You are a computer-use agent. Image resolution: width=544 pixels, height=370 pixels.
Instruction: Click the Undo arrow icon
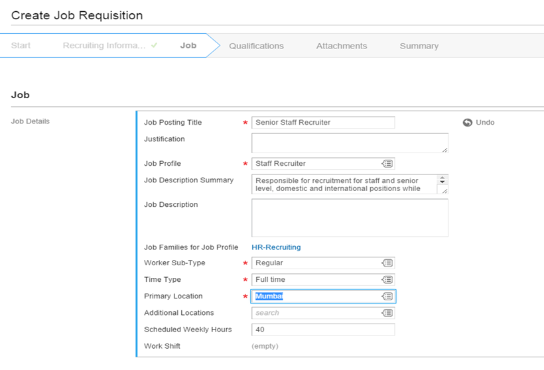point(467,123)
